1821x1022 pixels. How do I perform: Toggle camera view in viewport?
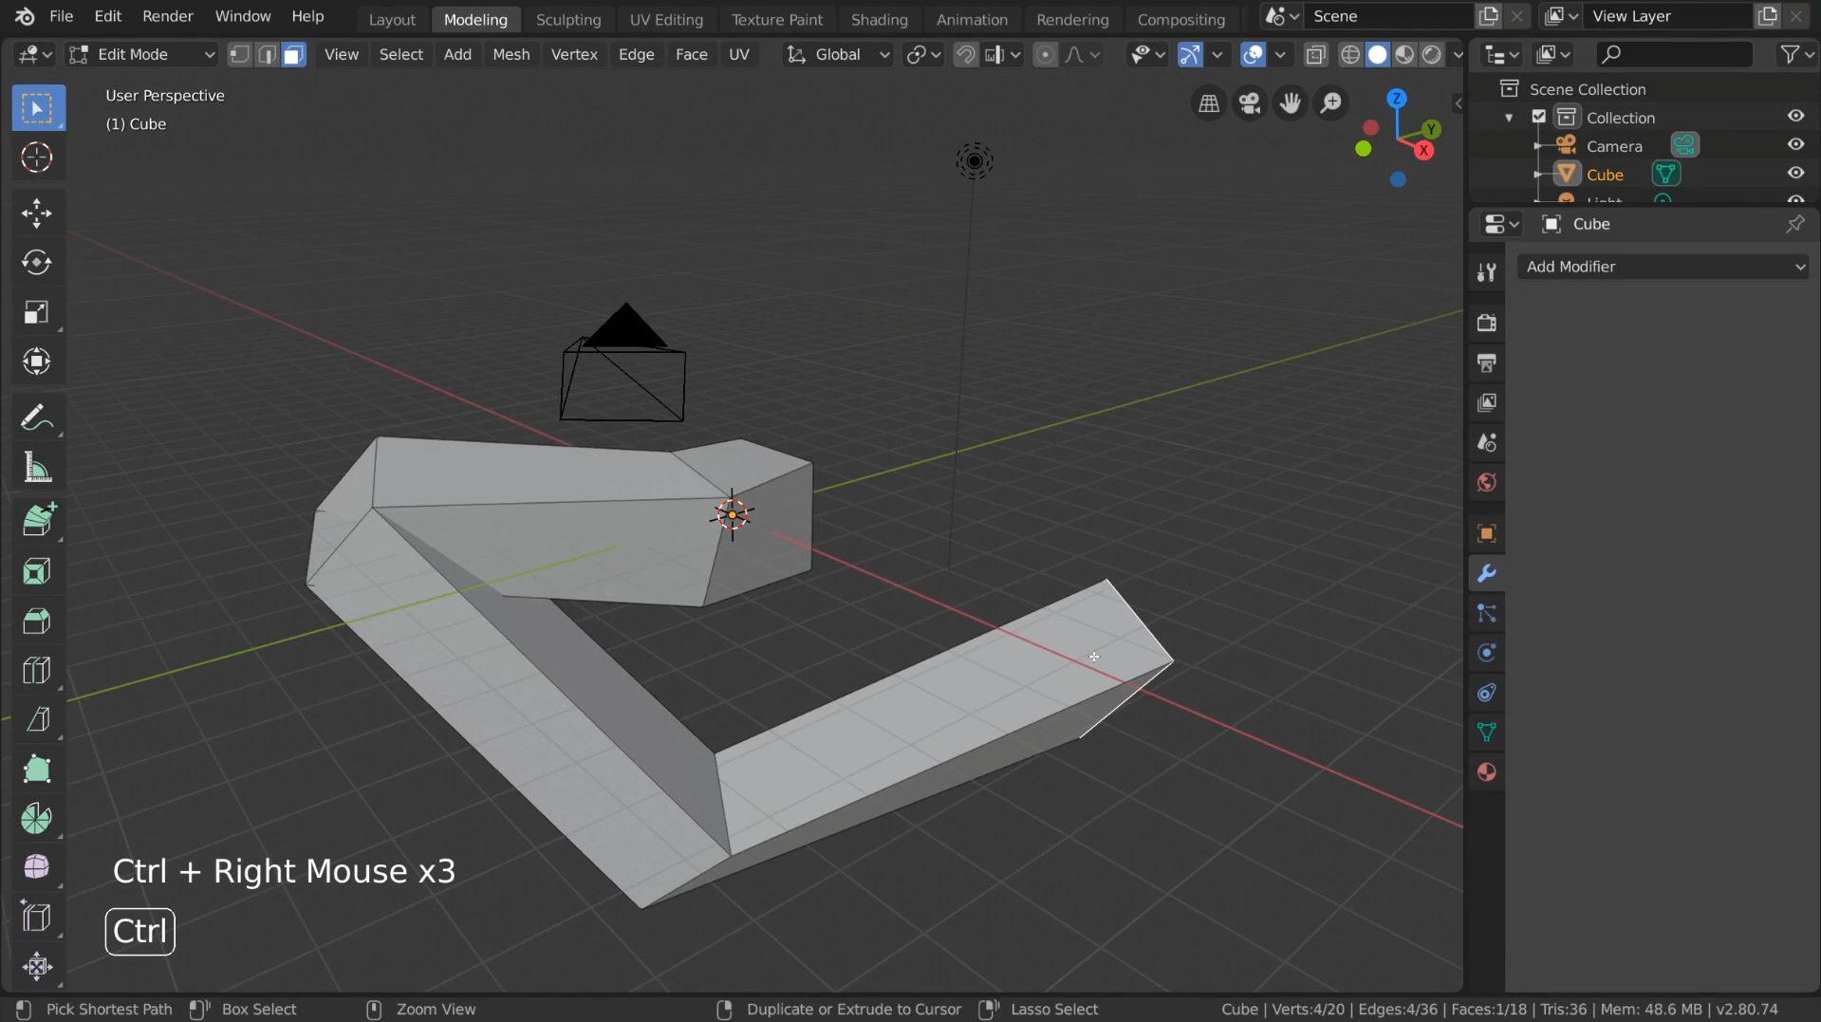click(x=1250, y=103)
